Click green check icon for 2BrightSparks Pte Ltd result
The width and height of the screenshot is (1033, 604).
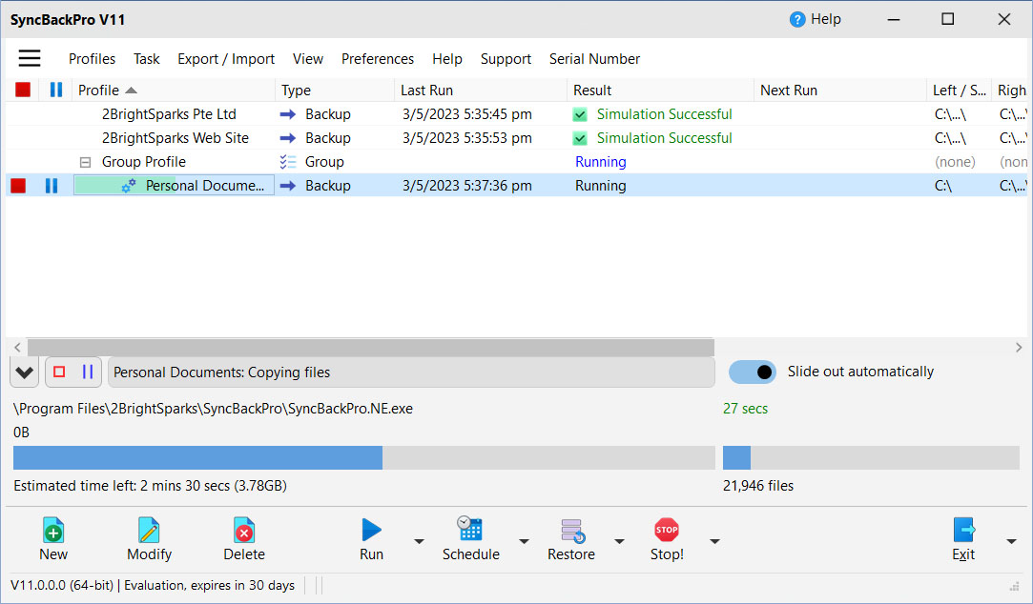(580, 114)
